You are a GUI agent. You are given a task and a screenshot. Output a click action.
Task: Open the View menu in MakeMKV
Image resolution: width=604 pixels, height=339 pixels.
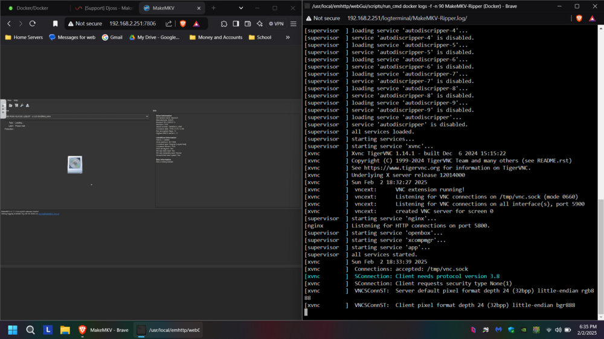coord(10,100)
